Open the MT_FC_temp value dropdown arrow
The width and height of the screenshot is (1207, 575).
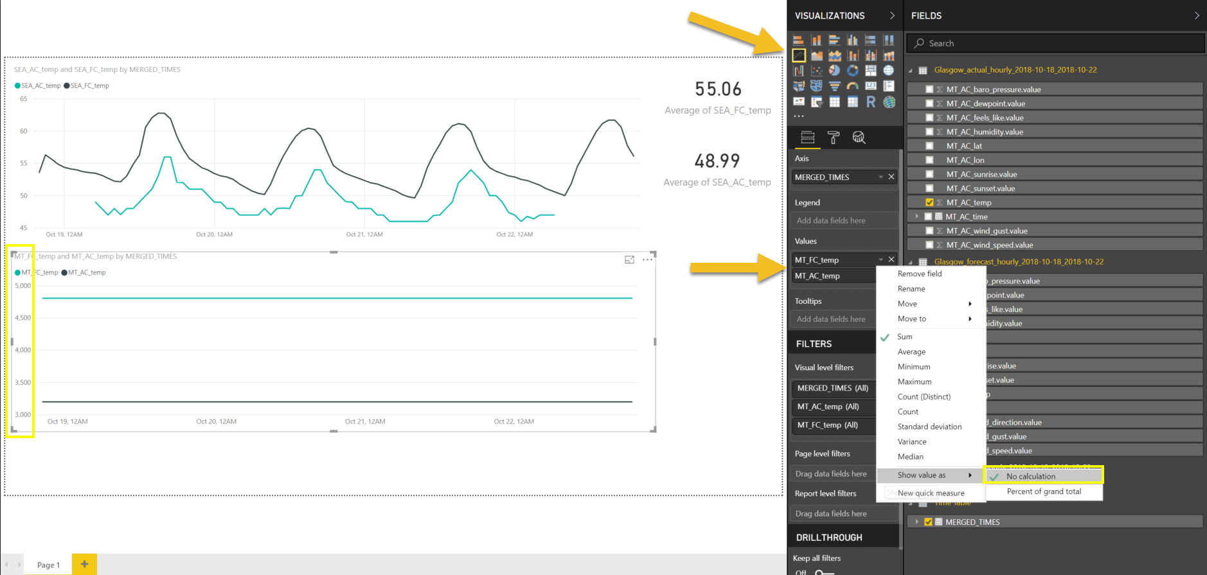[881, 260]
